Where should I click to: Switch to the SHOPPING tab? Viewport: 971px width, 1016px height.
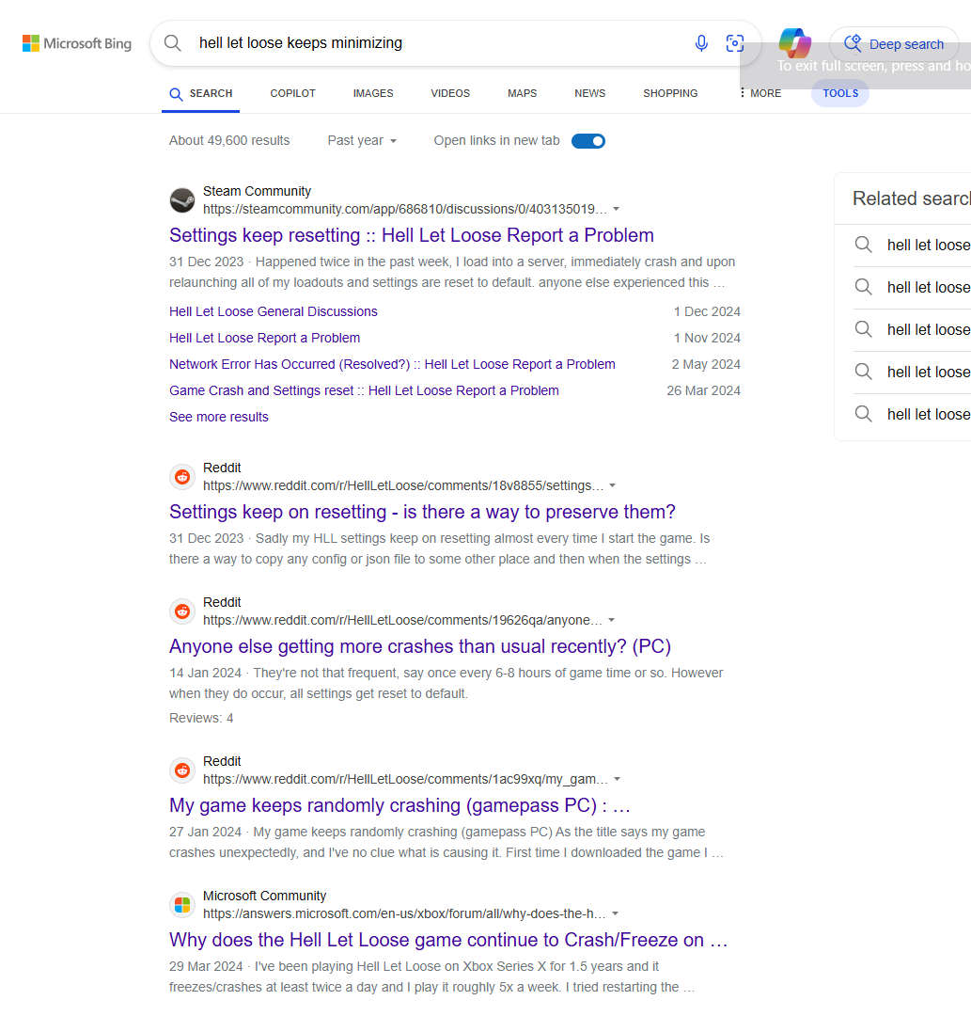(x=670, y=93)
